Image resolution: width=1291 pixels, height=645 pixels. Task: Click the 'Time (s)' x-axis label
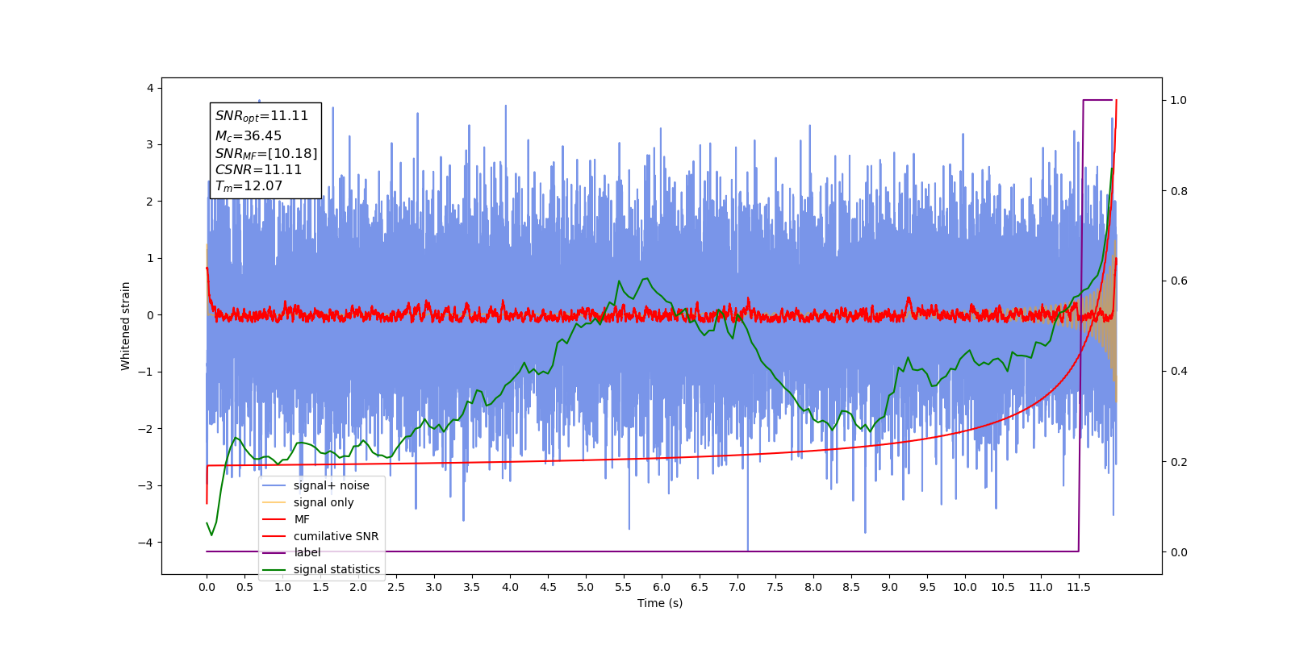(660, 603)
